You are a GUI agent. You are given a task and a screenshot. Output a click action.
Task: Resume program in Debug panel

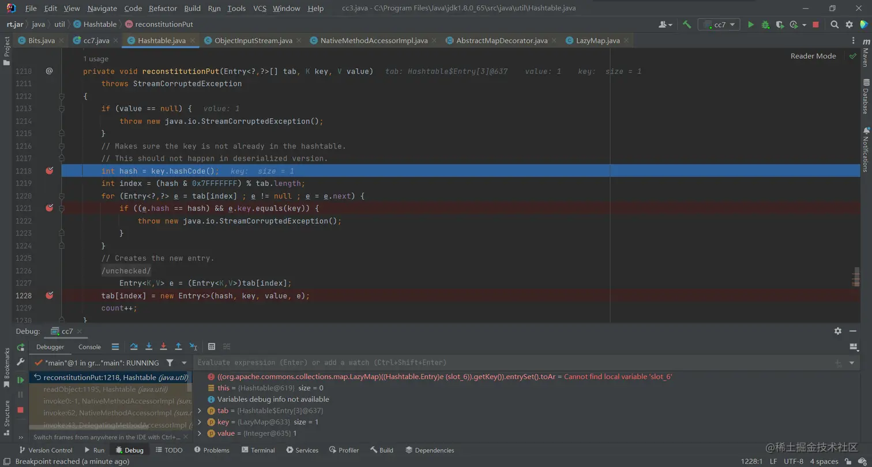point(21,380)
